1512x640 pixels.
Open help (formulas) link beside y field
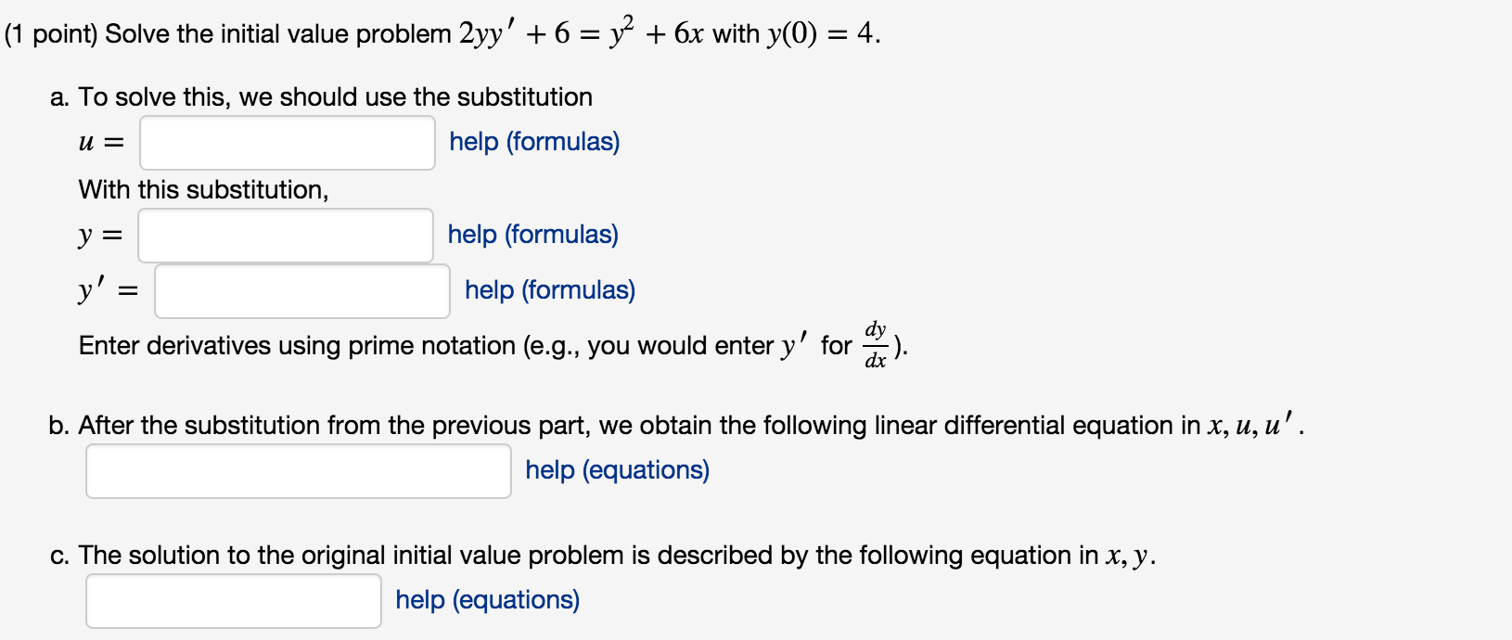532,235
